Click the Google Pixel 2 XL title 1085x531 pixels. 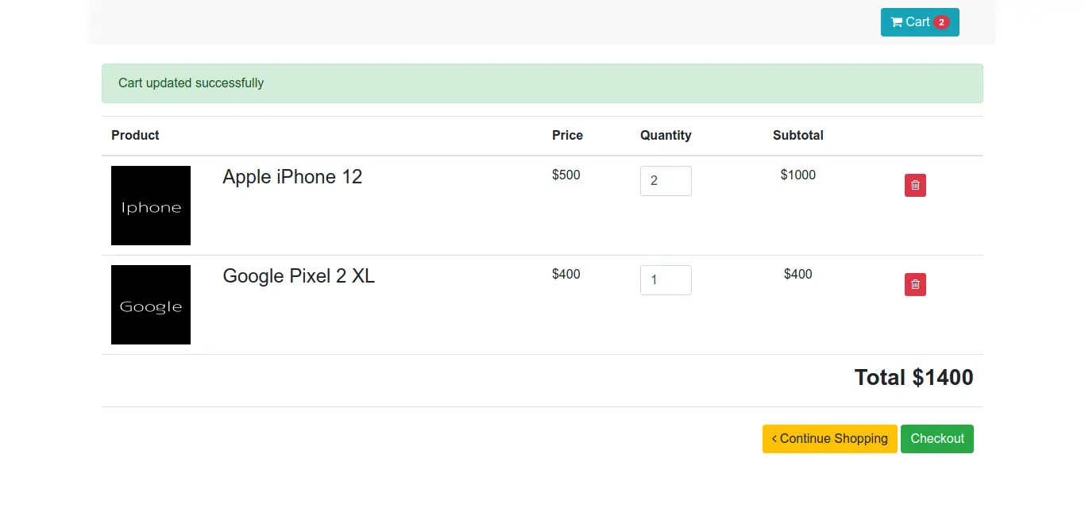(x=299, y=276)
